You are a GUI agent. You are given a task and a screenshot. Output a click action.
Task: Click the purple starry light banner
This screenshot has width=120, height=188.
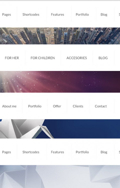coord(60,82)
